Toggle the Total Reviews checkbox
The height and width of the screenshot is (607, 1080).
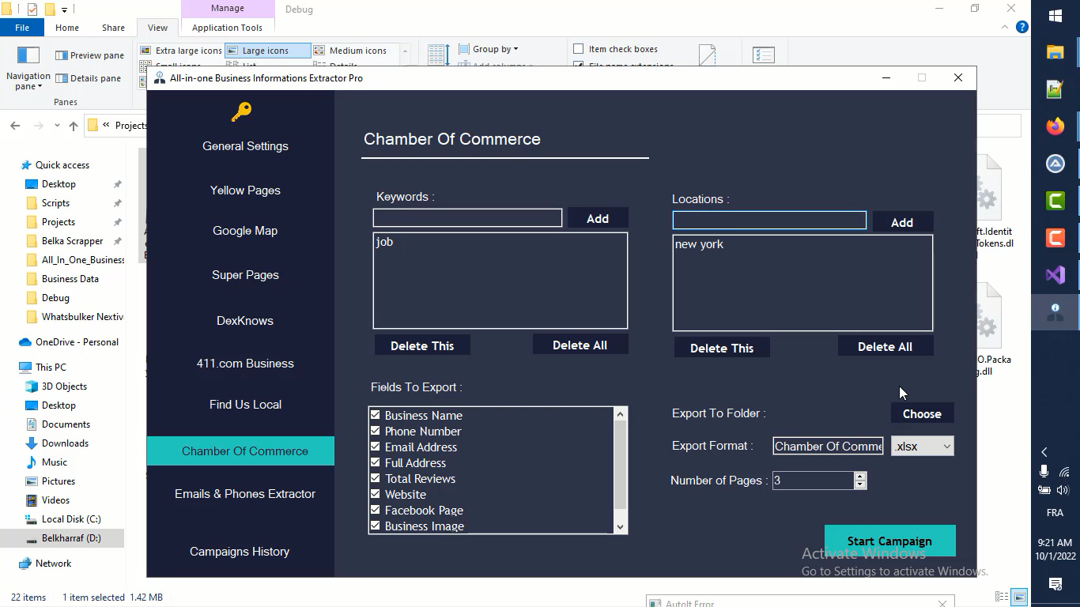[x=376, y=478]
